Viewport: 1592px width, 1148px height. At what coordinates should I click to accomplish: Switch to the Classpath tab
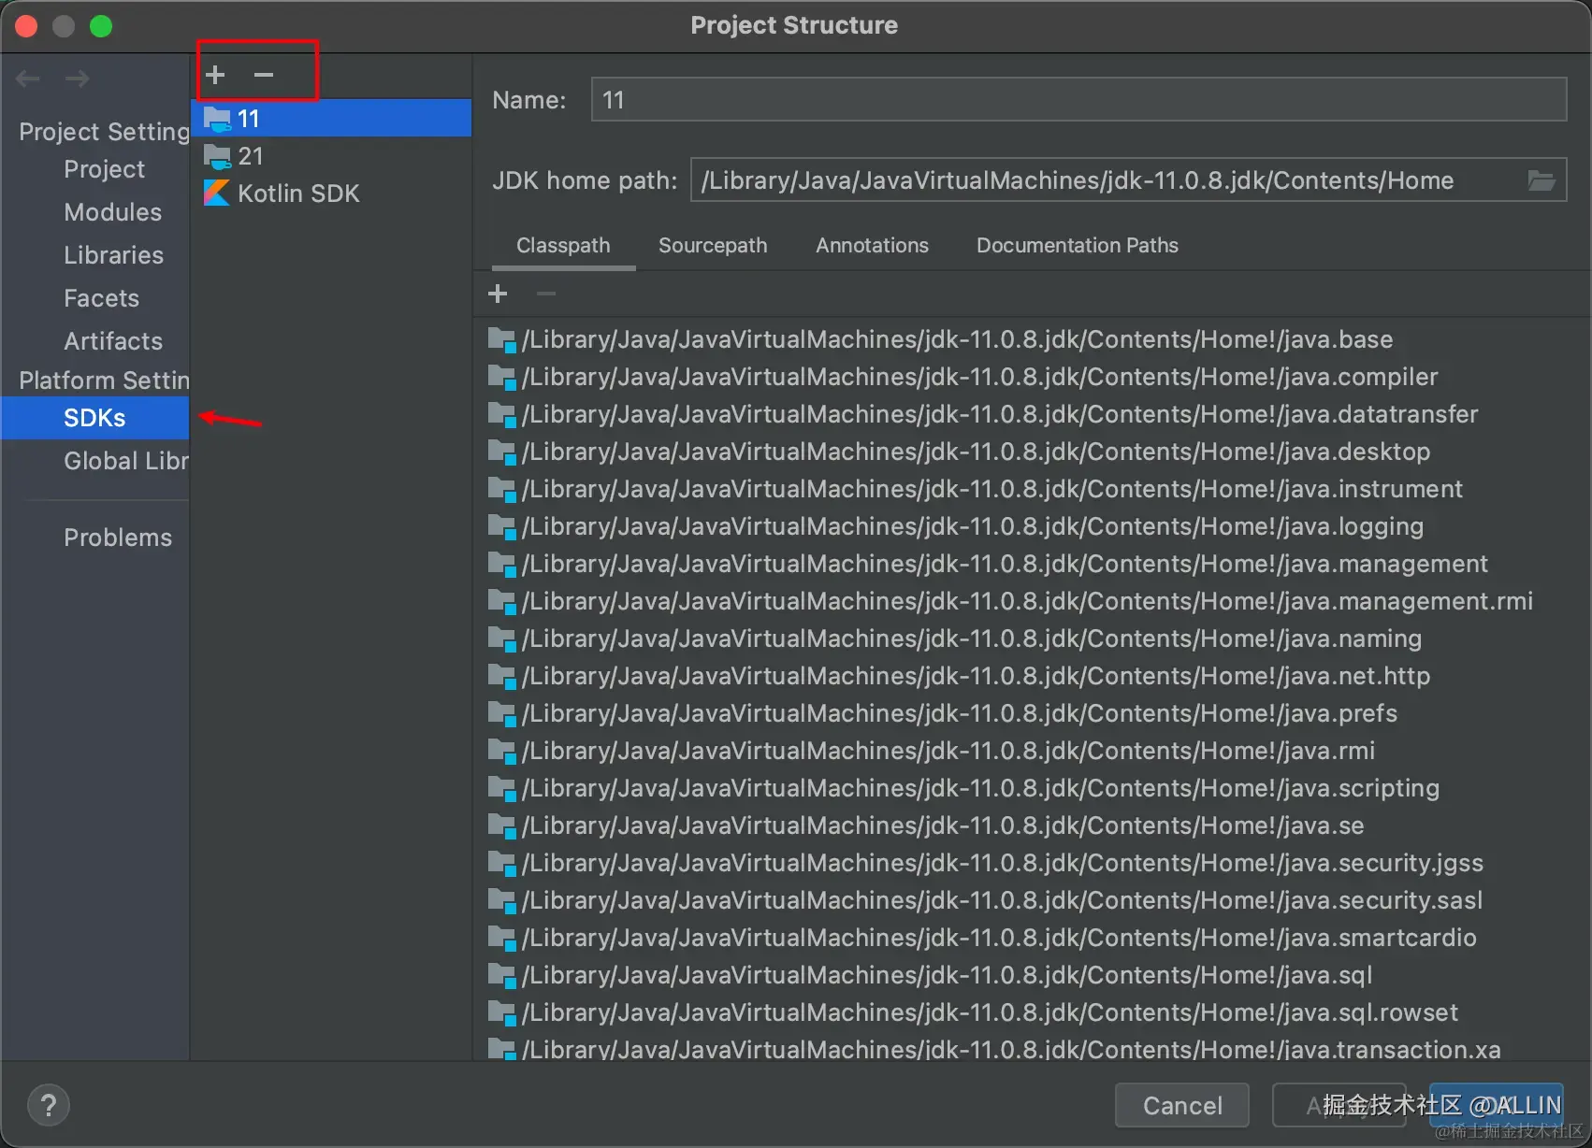[563, 246]
